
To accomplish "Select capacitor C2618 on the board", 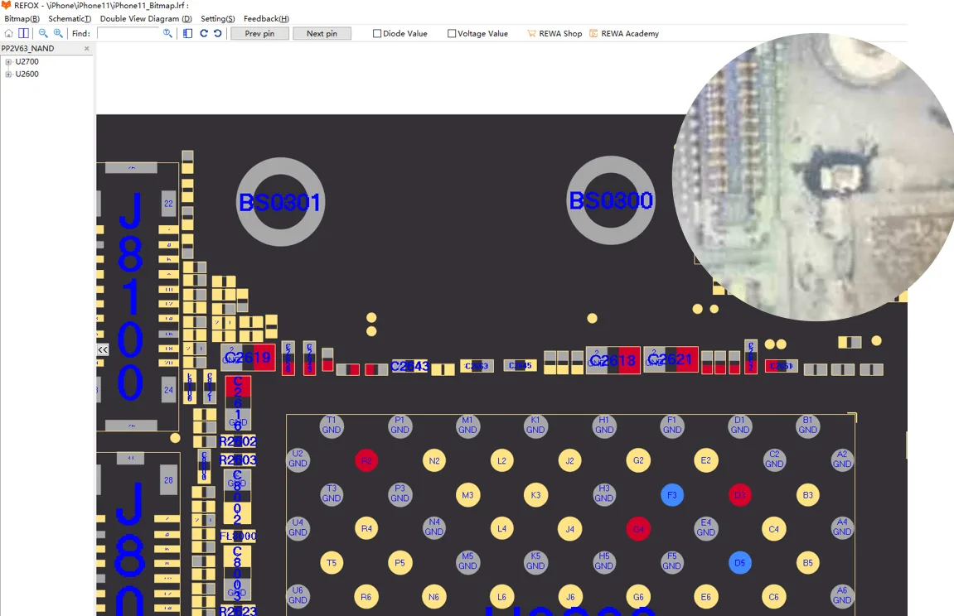I will coord(613,360).
